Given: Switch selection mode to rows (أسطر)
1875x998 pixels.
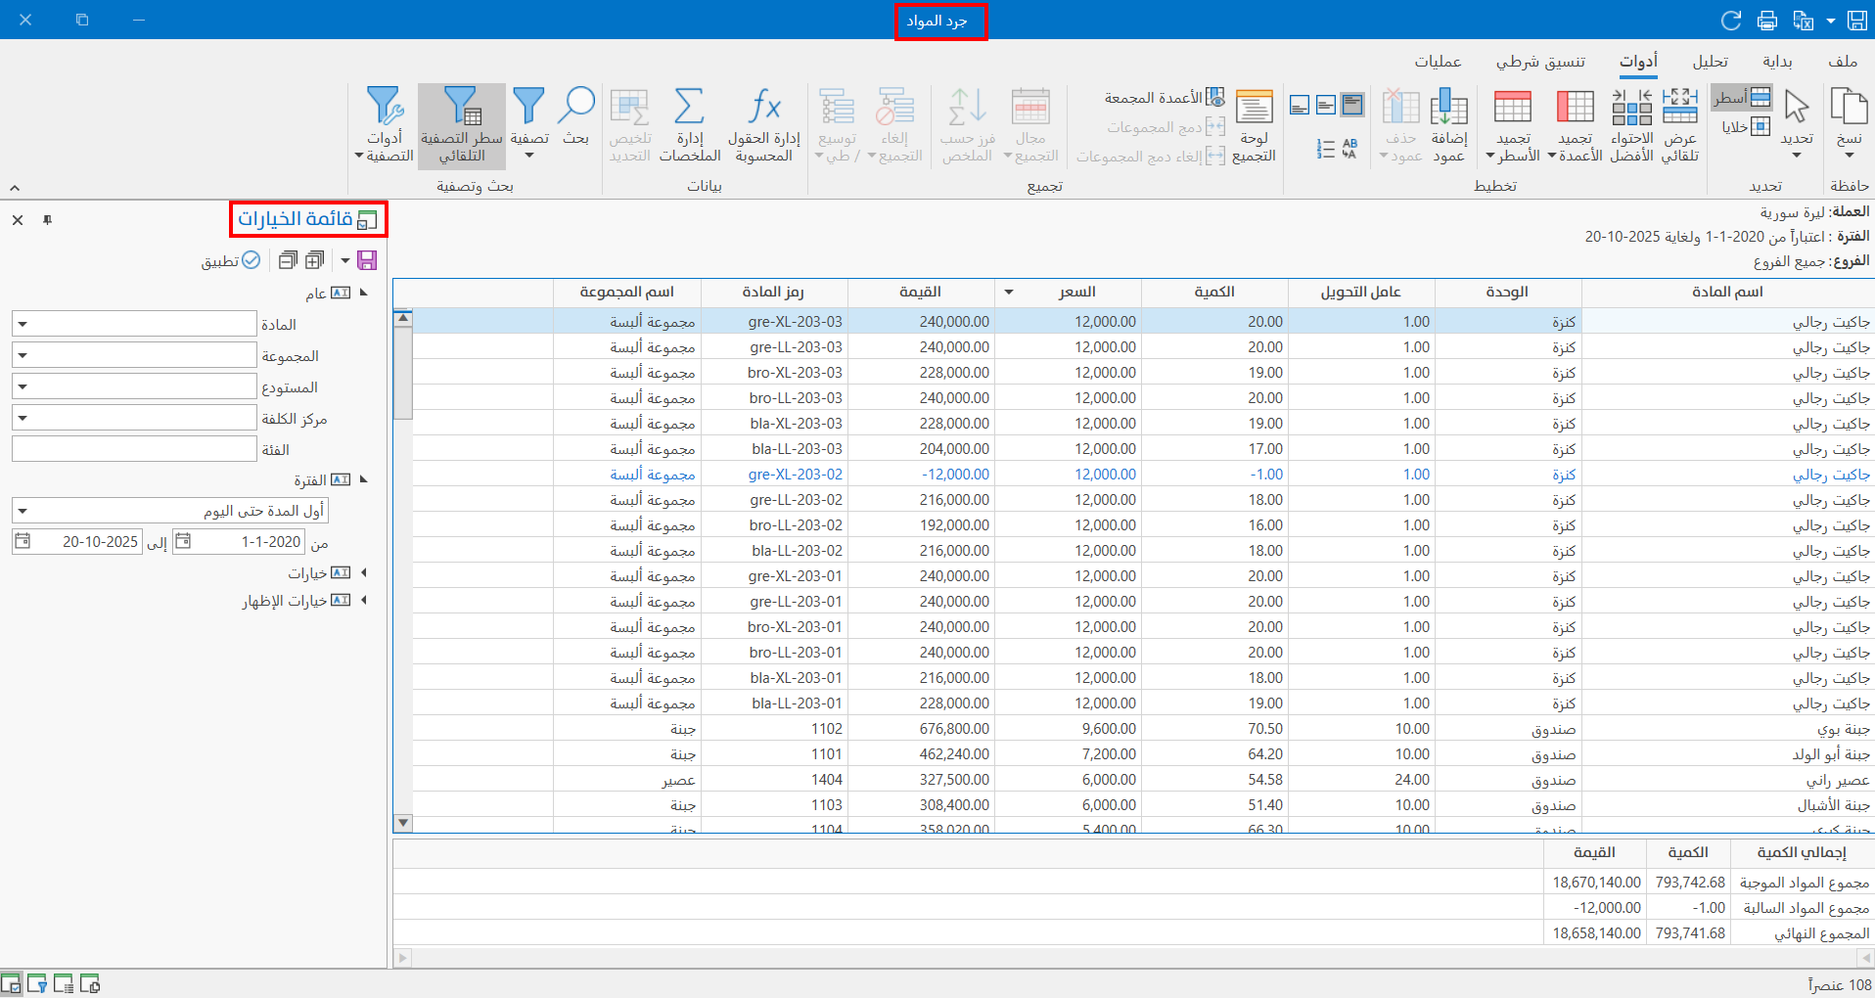Looking at the screenshot, I should (x=1742, y=97).
